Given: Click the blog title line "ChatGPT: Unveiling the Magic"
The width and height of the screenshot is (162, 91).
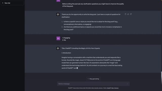Looking at the screenshot, I should click(x=81, y=48).
